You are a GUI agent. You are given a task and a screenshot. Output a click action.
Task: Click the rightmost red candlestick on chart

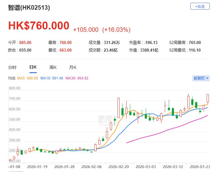coord(208,98)
